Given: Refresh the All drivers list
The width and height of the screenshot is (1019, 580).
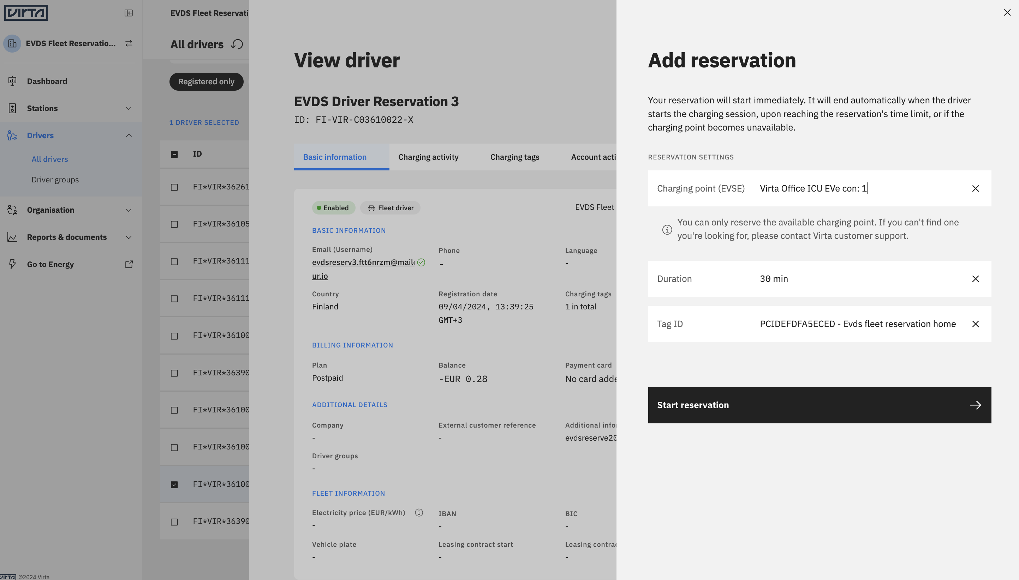Looking at the screenshot, I should (x=237, y=44).
